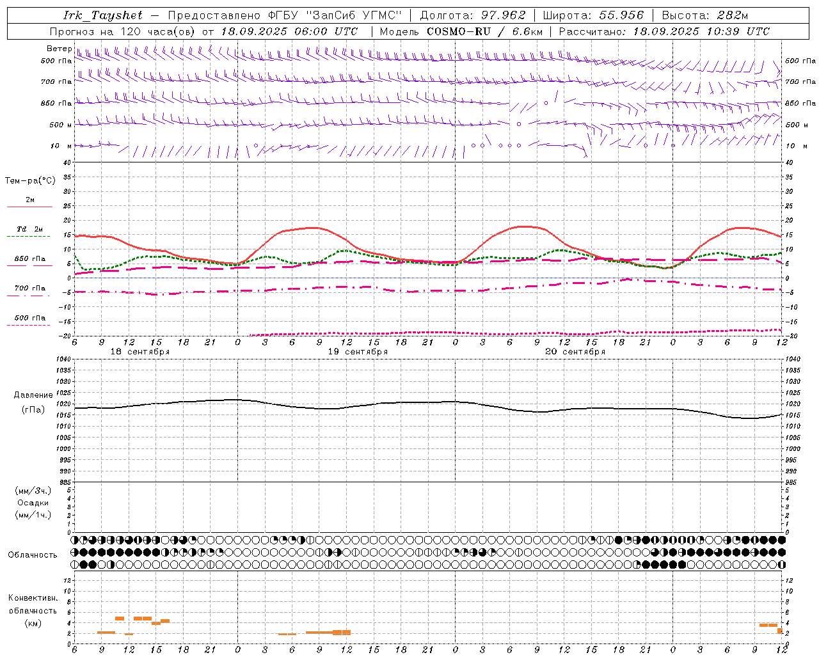
Task: Click the dashed line sample under 'Td 2м'
Action: coord(29,237)
